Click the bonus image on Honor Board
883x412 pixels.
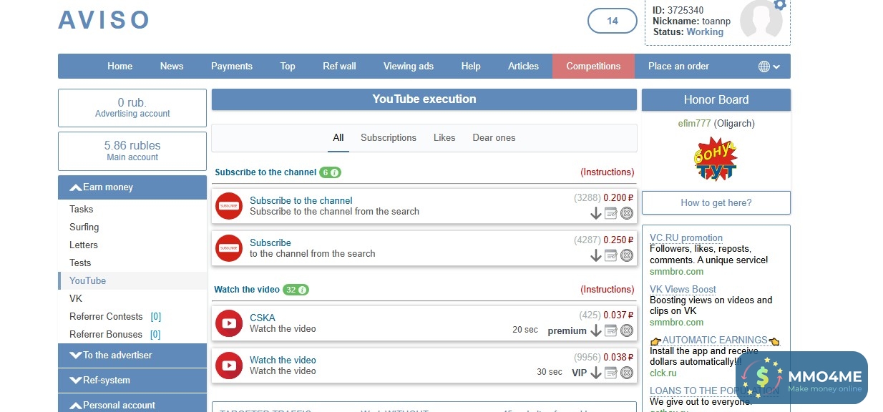[716, 159]
